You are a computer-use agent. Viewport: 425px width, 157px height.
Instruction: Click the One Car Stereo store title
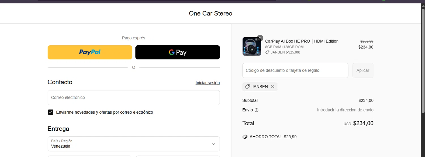[211, 13]
